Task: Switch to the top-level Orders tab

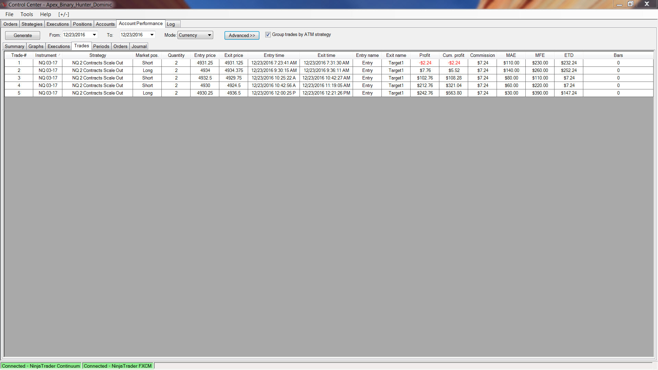Action: [x=10, y=24]
